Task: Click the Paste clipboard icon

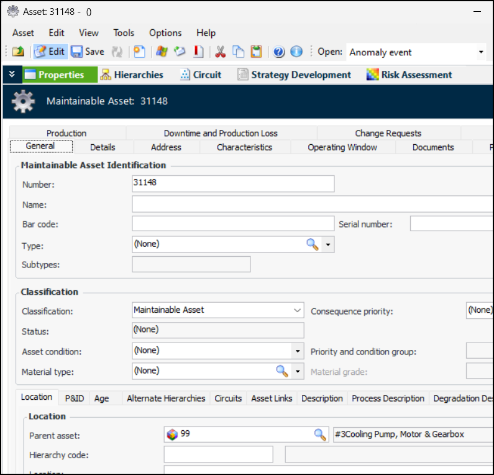Action: tap(256, 52)
